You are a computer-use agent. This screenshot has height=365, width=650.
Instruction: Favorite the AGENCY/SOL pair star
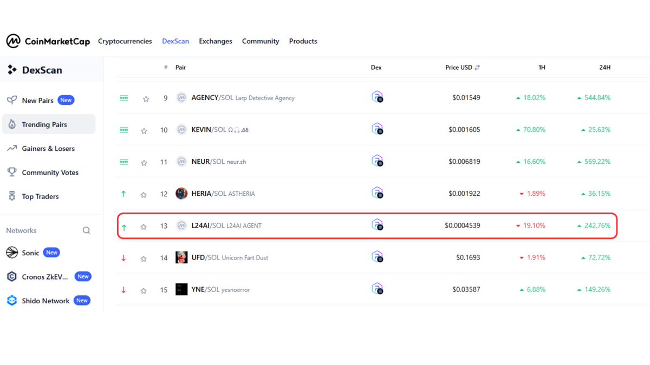pos(146,99)
